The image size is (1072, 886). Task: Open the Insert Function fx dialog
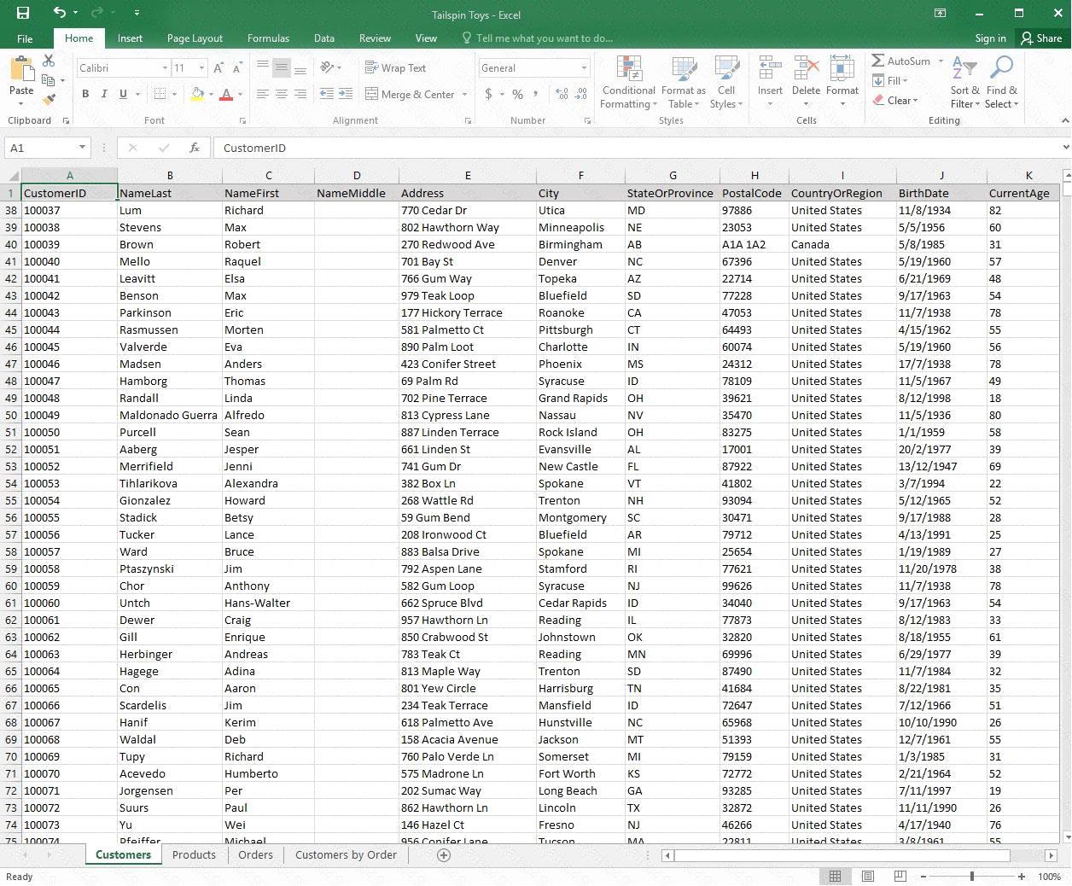pyautogui.click(x=194, y=148)
